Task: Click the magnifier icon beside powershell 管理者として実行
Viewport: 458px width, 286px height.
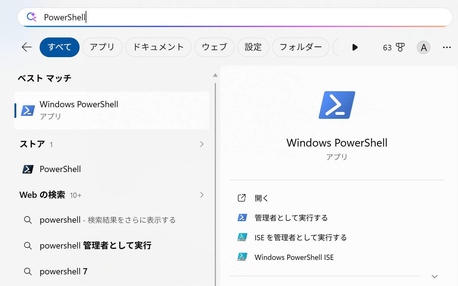Action: coord(28,246)
